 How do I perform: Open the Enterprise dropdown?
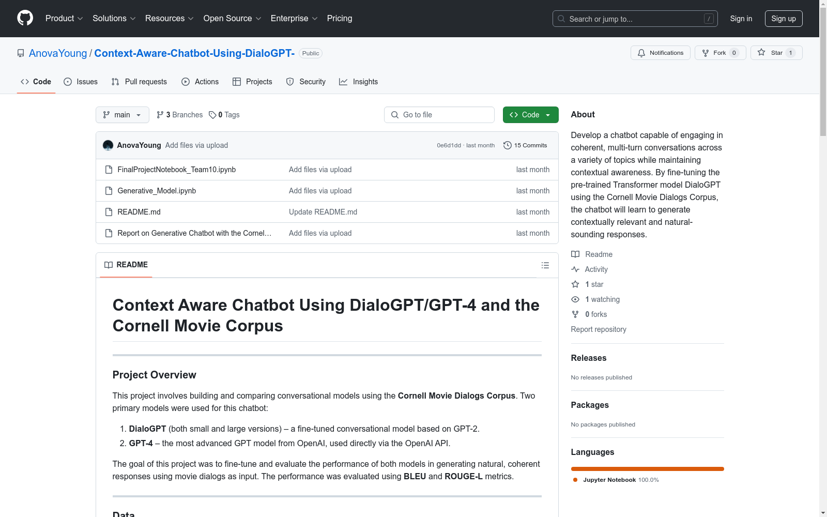pos(294,18)
